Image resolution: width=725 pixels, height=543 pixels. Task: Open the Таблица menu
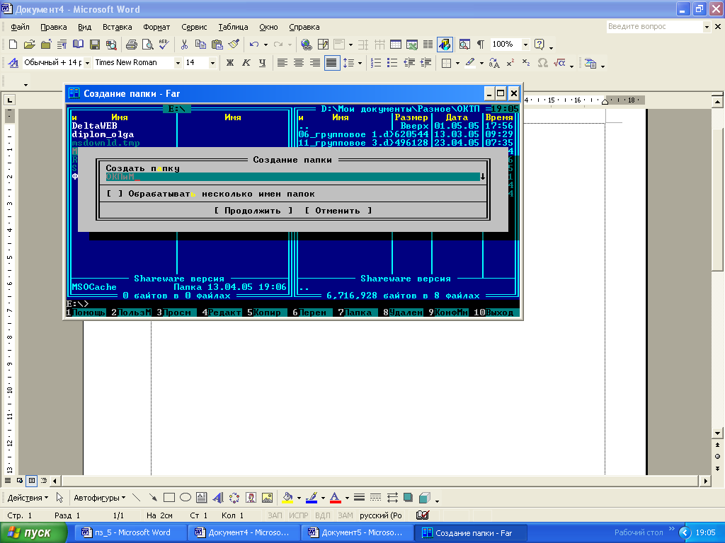pos(233,27)
